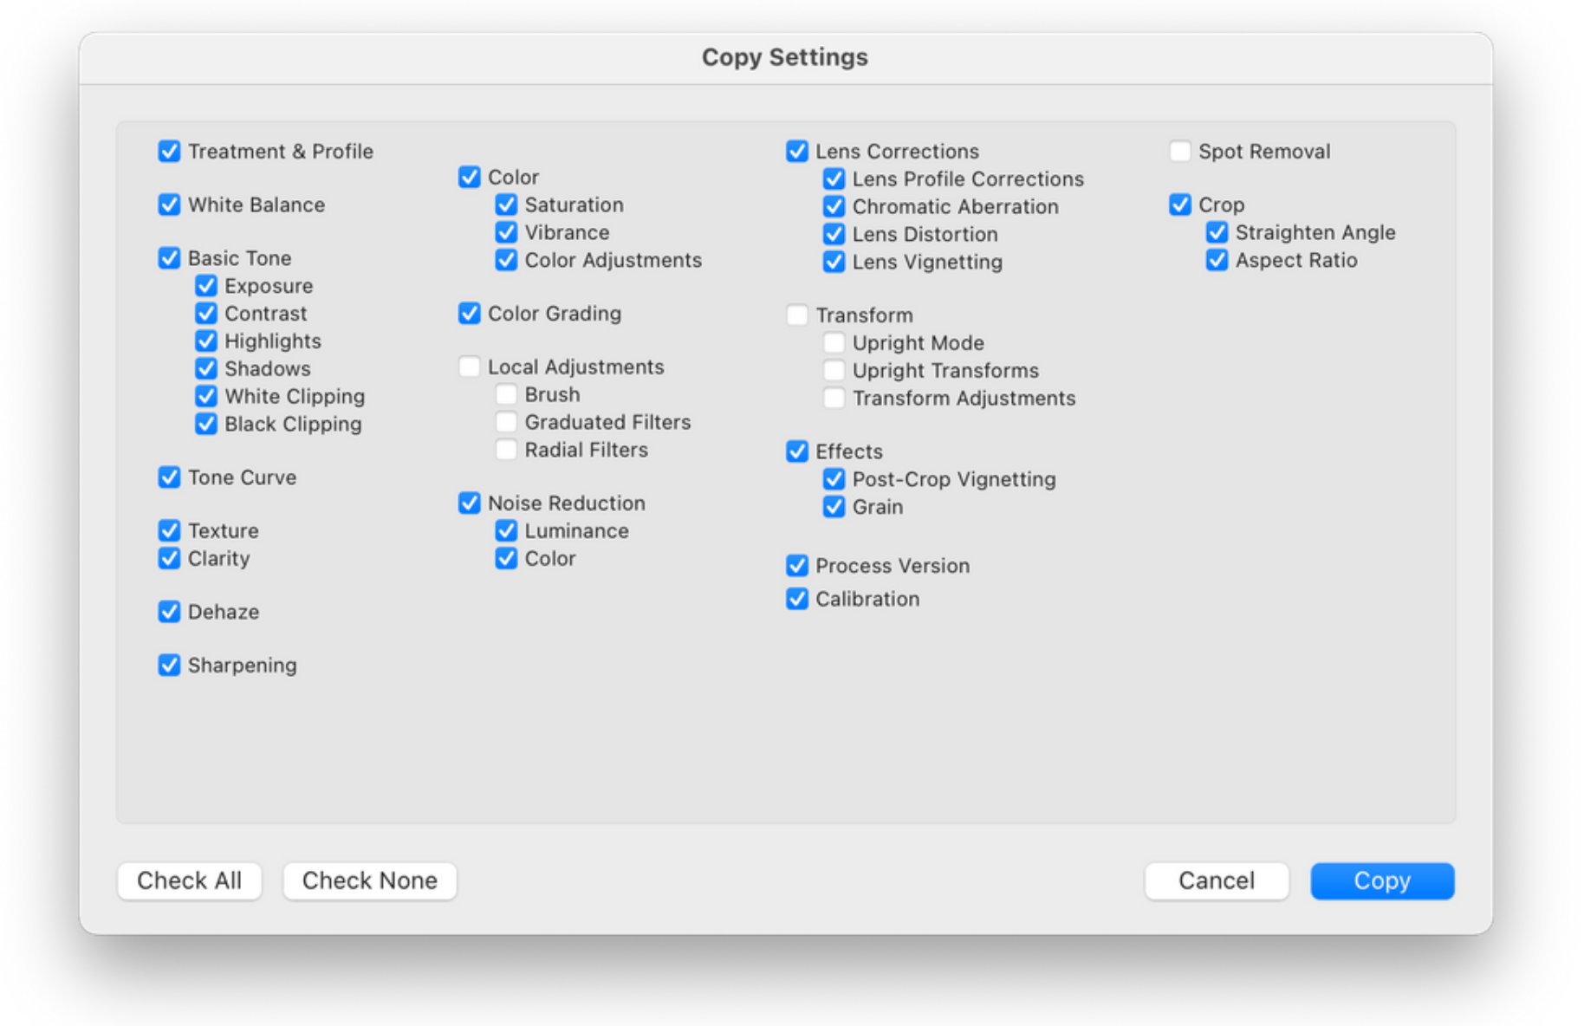Uncheck Highlights under Basic Tone
Viewport: 1584px width, 1026px height.
[x=206, y=341]
